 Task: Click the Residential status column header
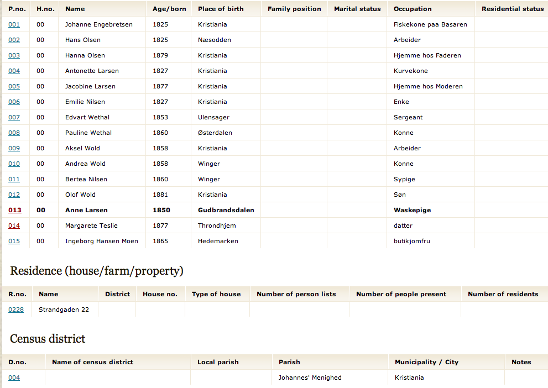coord(513,9)
